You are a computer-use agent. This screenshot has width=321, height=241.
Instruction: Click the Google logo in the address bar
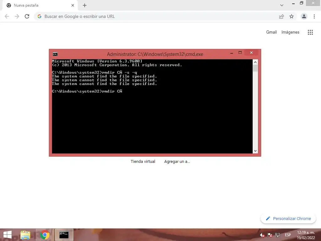39,16
